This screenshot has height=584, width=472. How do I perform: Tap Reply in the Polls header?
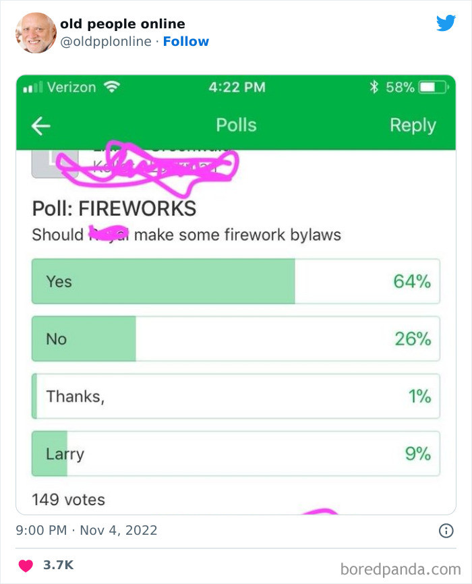pos(413,125)
